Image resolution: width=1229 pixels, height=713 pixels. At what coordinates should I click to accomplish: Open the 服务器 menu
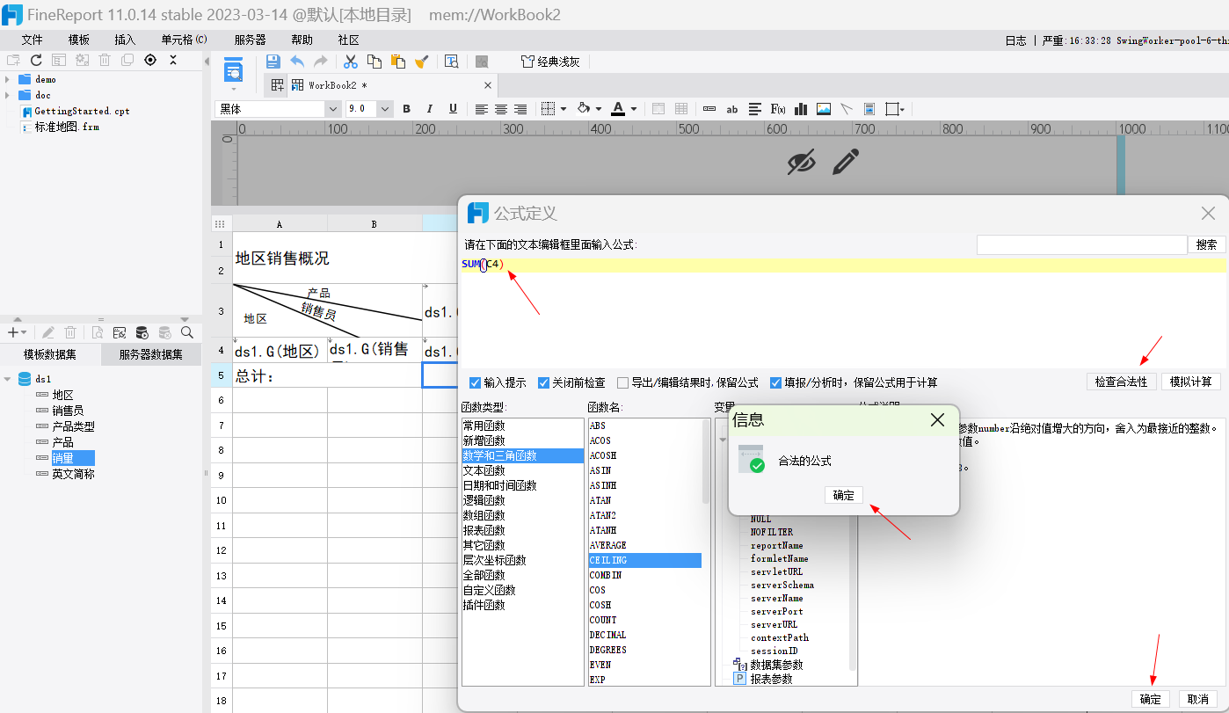(251, 40)
